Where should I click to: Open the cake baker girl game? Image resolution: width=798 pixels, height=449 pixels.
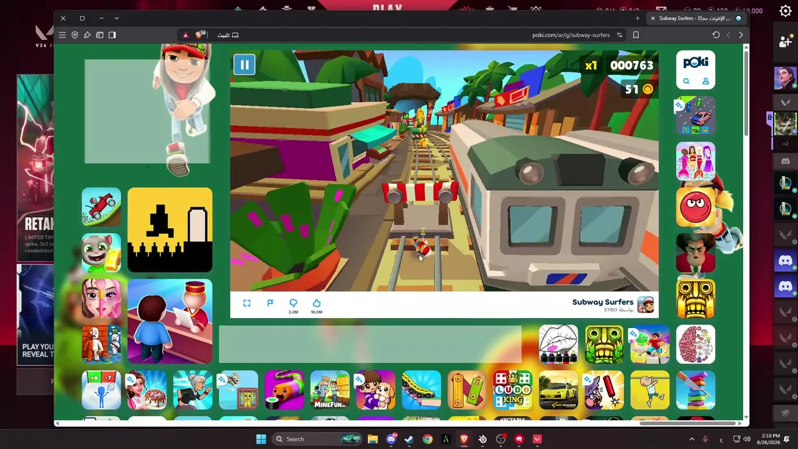[x=147, y=390]
